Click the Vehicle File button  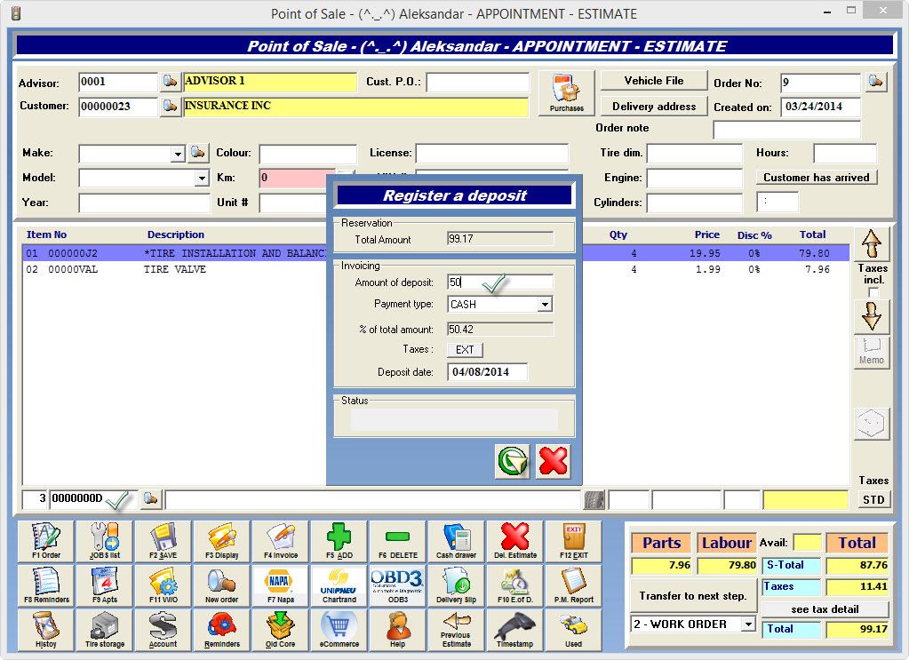pos(654,81)
